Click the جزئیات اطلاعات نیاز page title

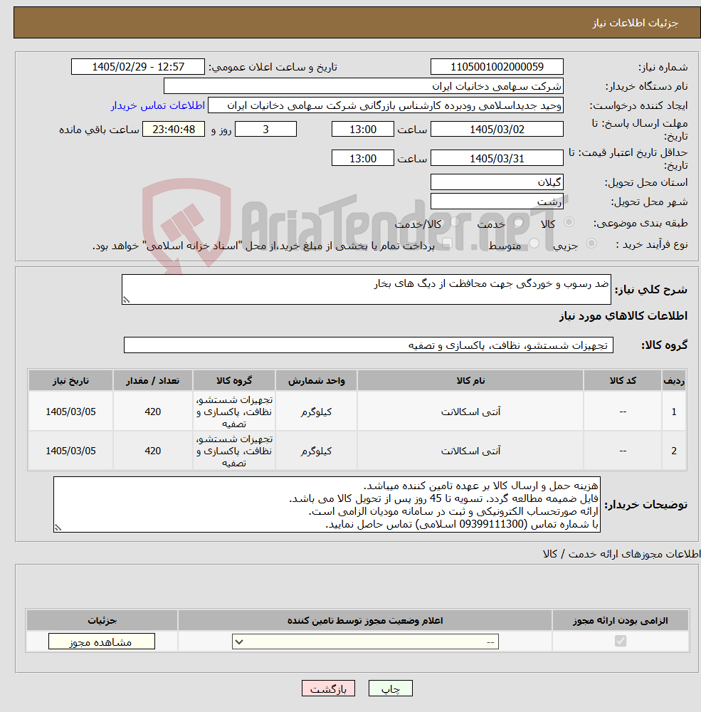635,23
